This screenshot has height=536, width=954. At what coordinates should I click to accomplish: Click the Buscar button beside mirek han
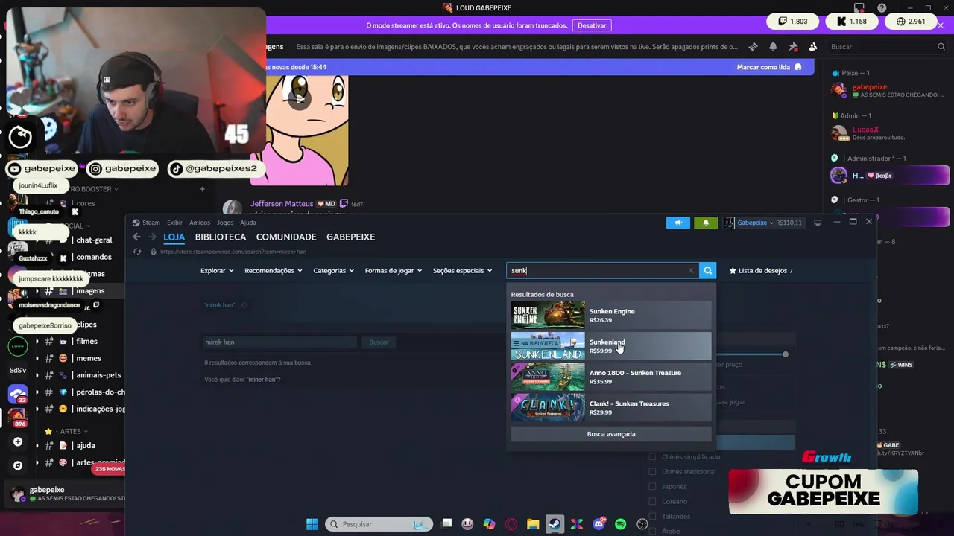coord(379,342)
